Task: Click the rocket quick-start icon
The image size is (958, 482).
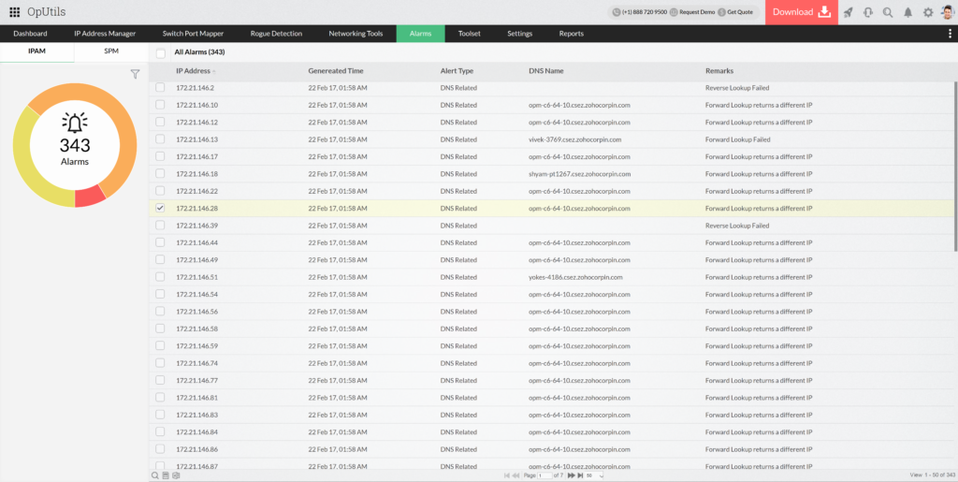Action: (x=848, y=12)
